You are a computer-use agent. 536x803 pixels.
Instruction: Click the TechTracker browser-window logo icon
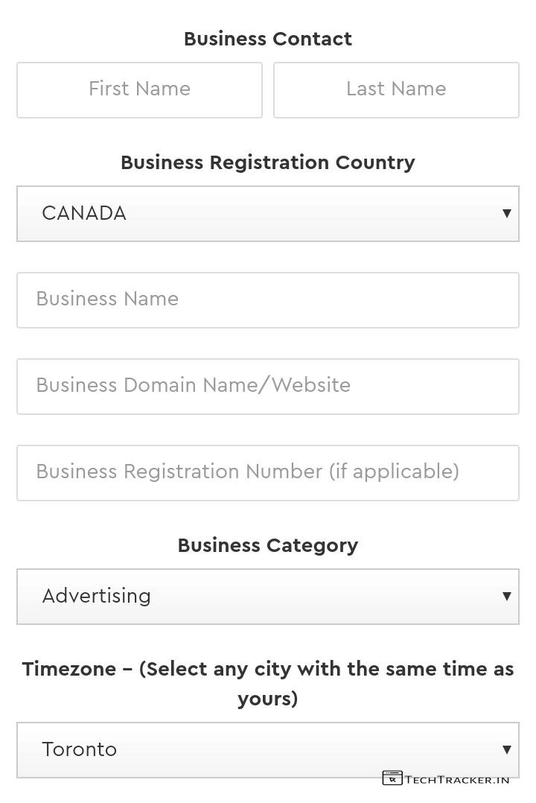[x=392, y=778]
